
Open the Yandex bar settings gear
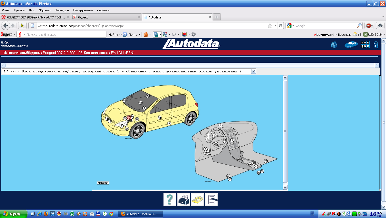[194, 34]
